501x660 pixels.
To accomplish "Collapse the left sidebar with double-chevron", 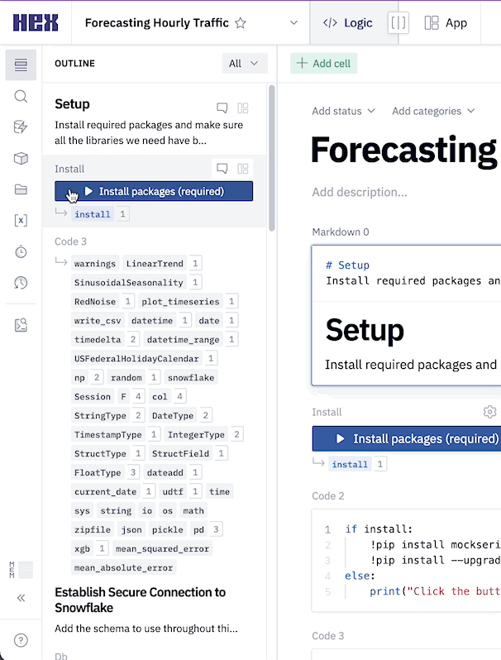I will (x=21, y=598).
